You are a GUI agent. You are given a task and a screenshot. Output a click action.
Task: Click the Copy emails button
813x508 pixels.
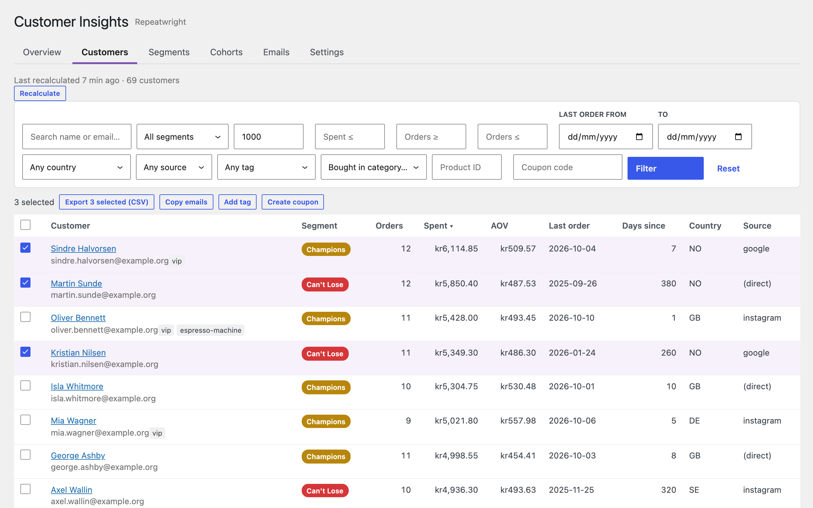tap(186, 202)
